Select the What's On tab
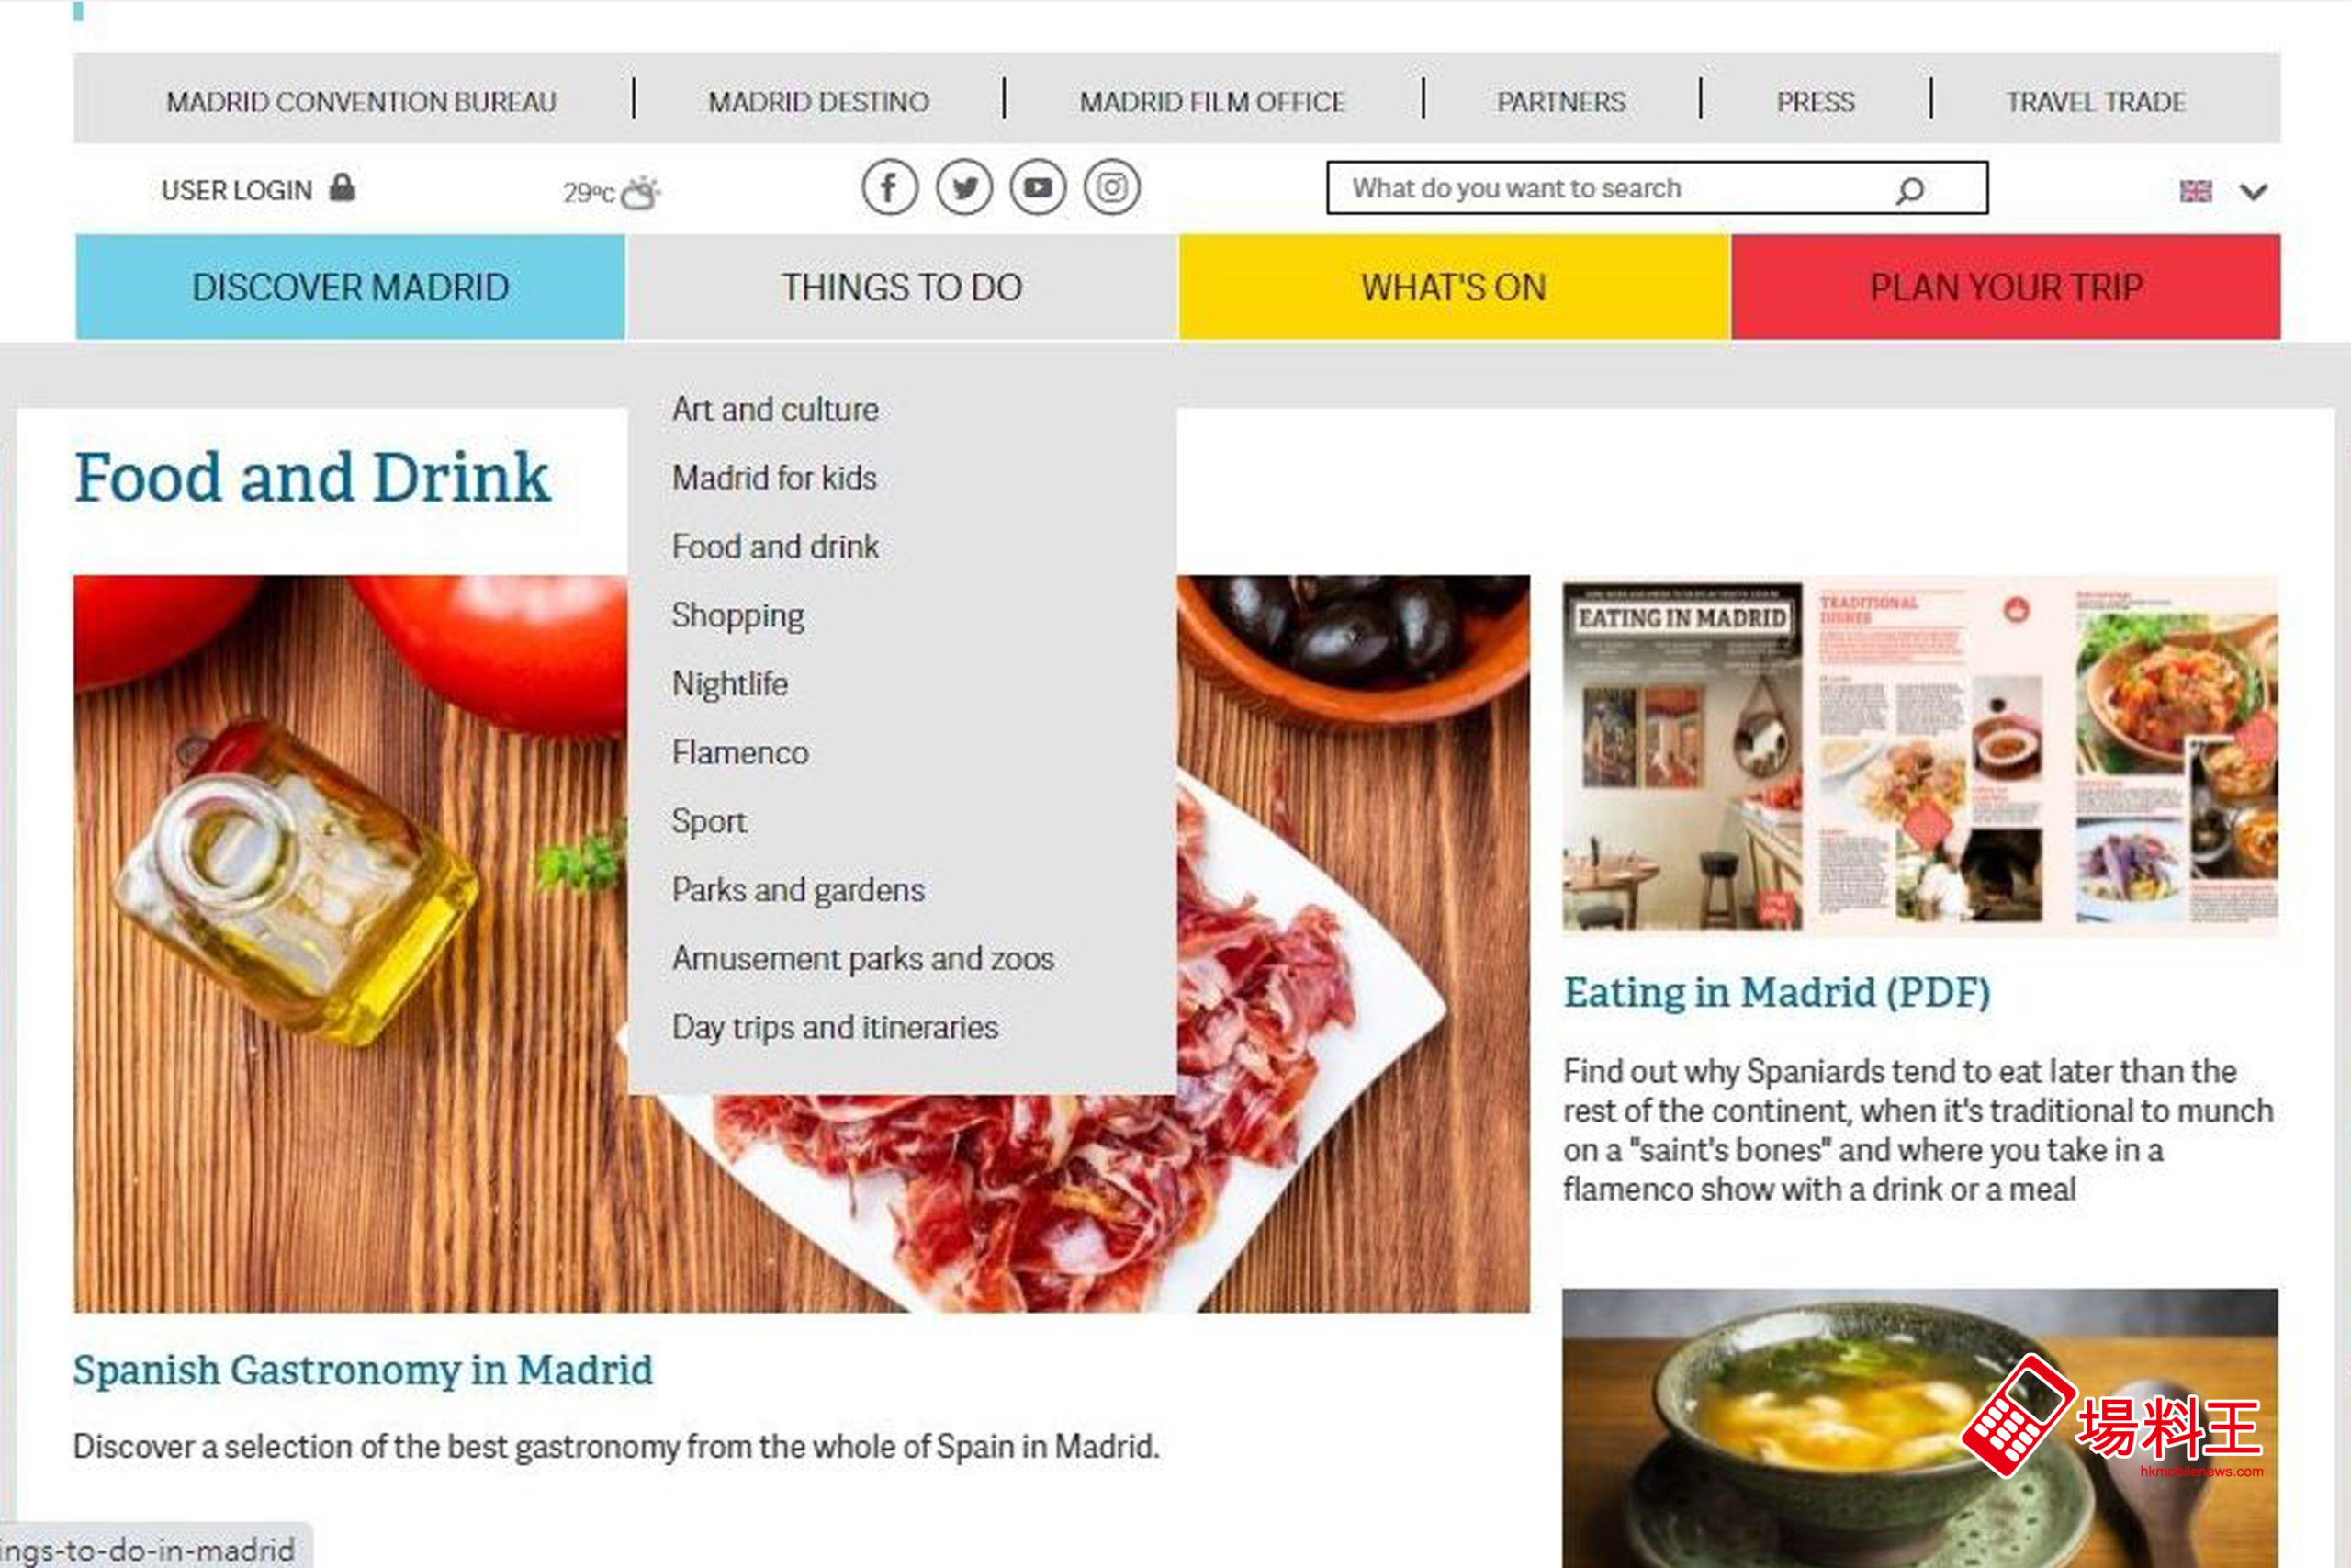The width and height of the screenshot is (2351, 1568). tap(1454, 288)
